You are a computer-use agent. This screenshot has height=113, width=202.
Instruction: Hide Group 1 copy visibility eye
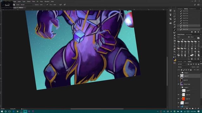(x=179, y=84)
